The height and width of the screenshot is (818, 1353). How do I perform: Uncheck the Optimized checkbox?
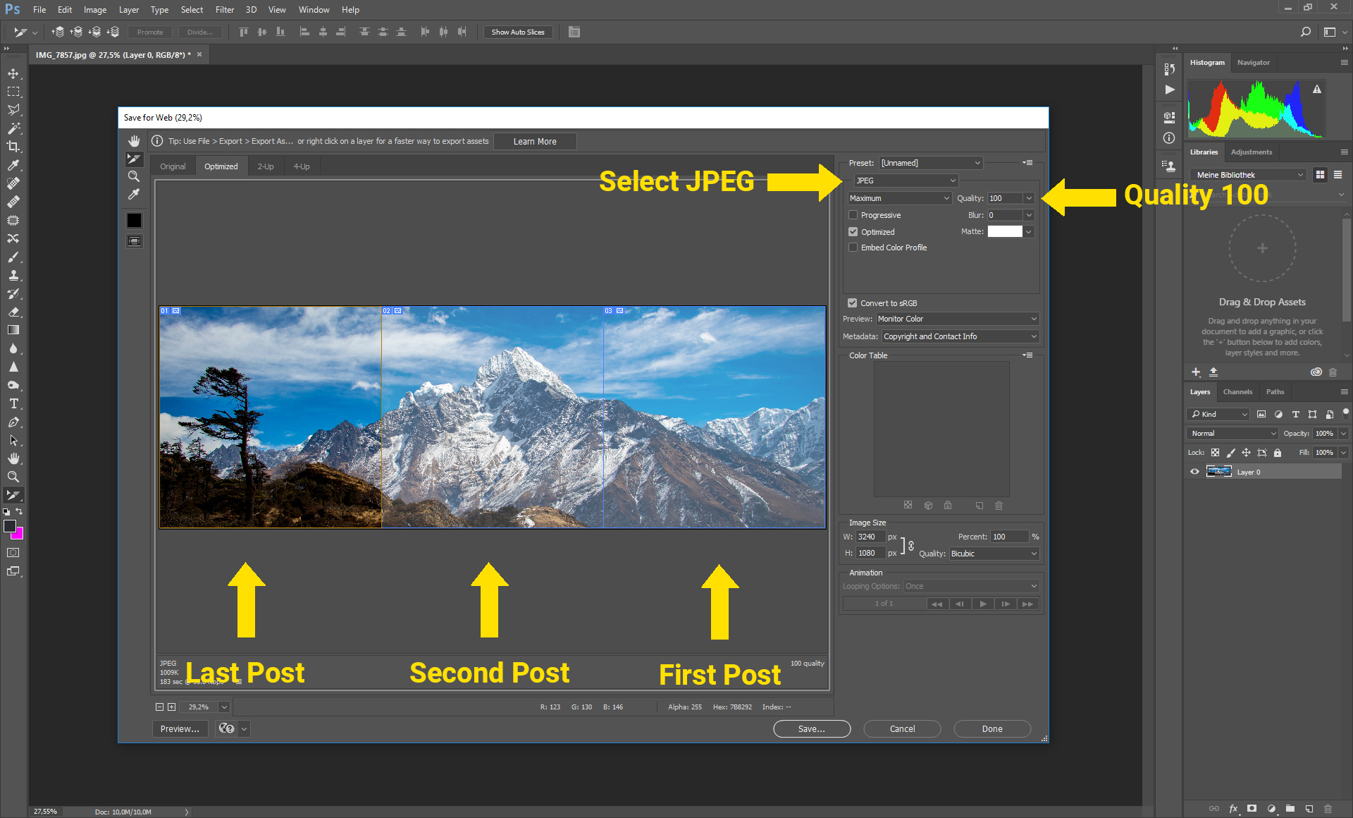coord(853,232)
